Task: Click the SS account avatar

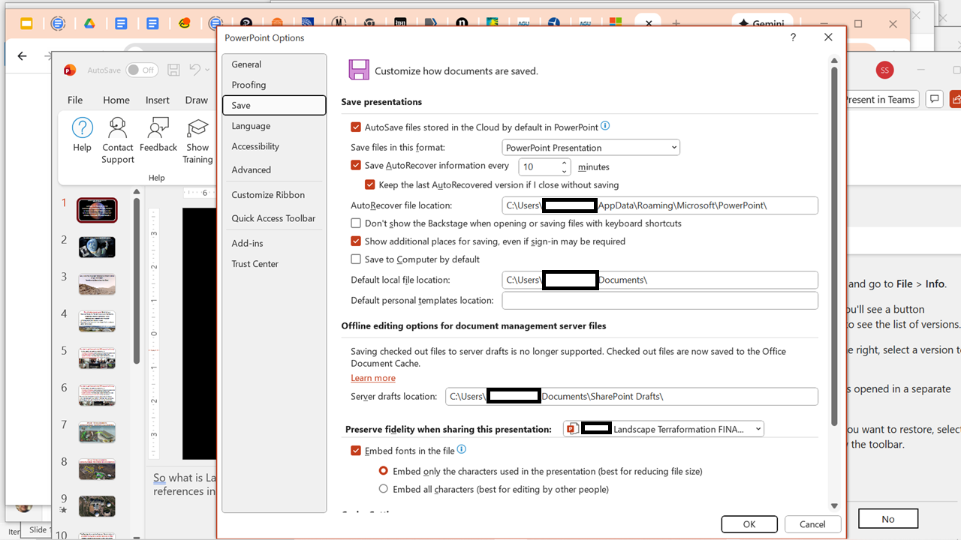Action: 884,70
